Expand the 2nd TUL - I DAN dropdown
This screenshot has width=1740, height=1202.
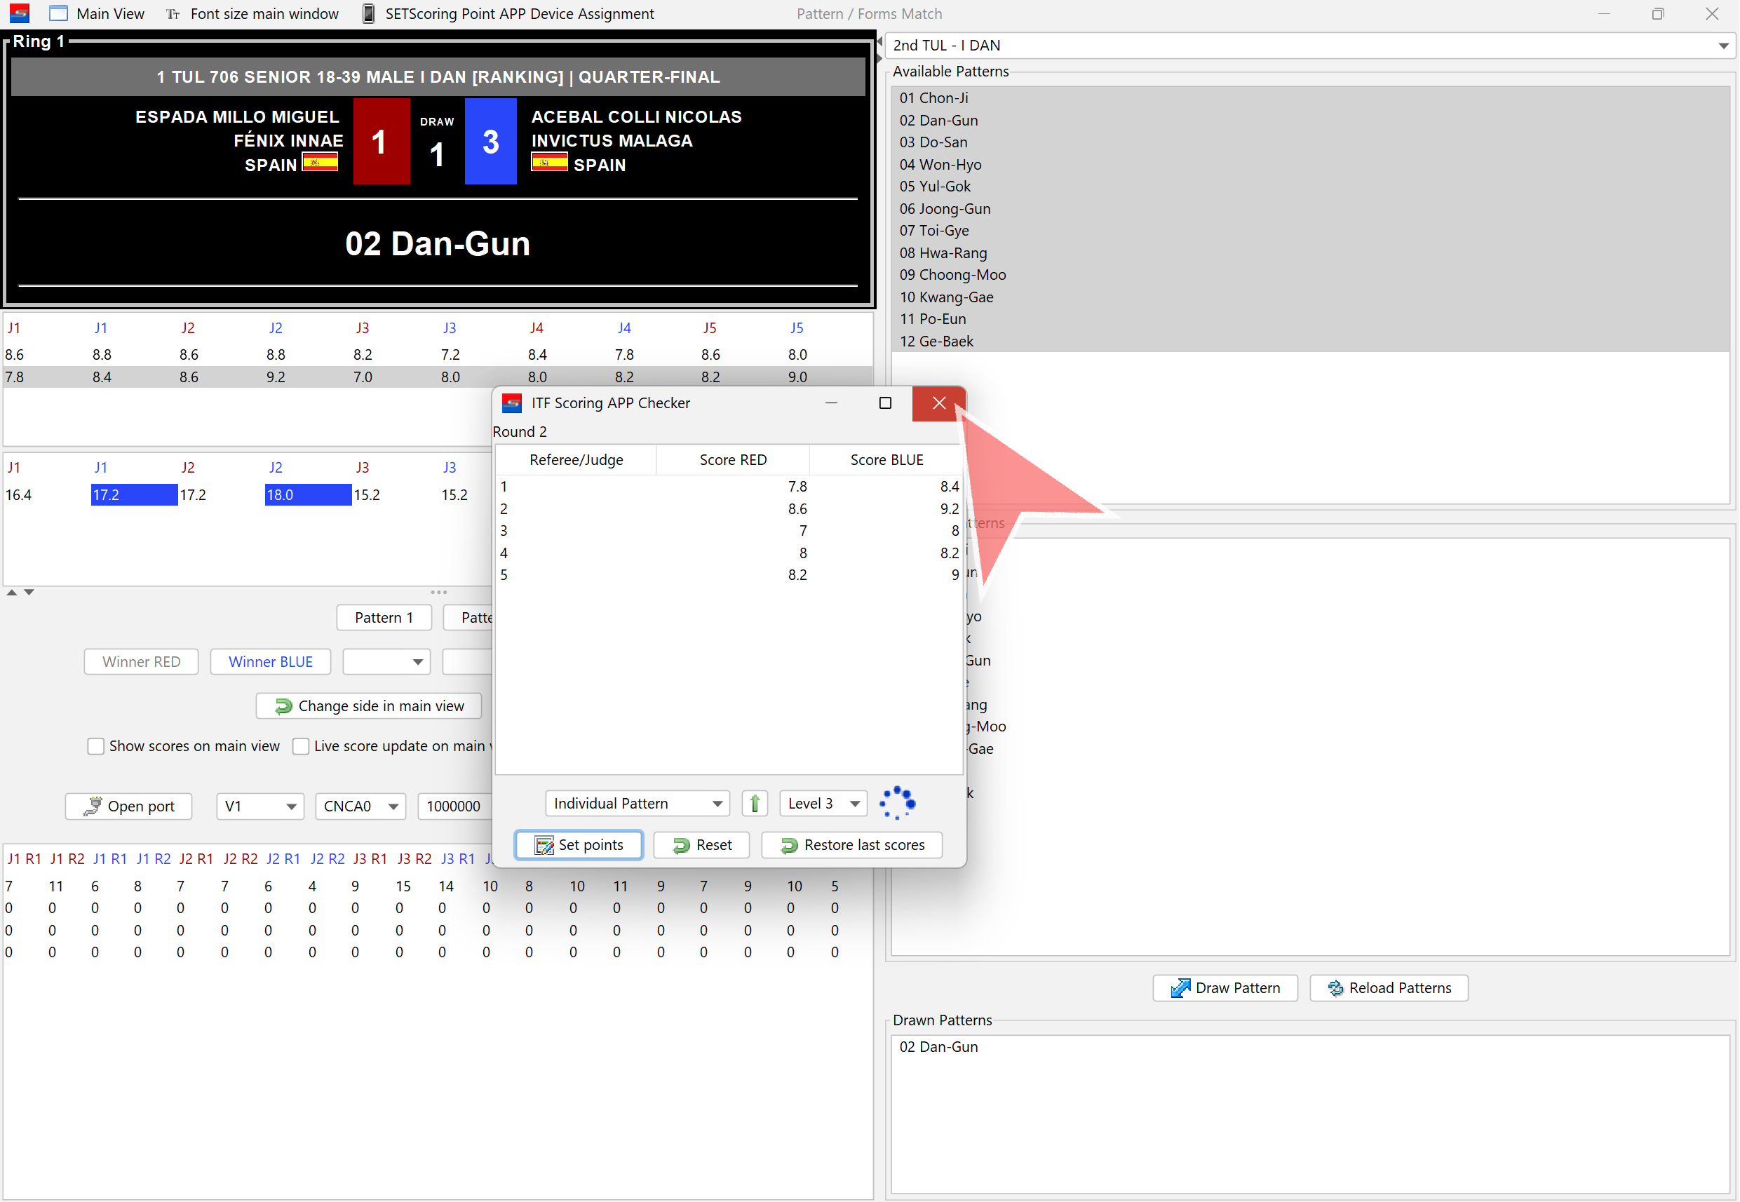pyautogui.click(x=1723, y=45)
